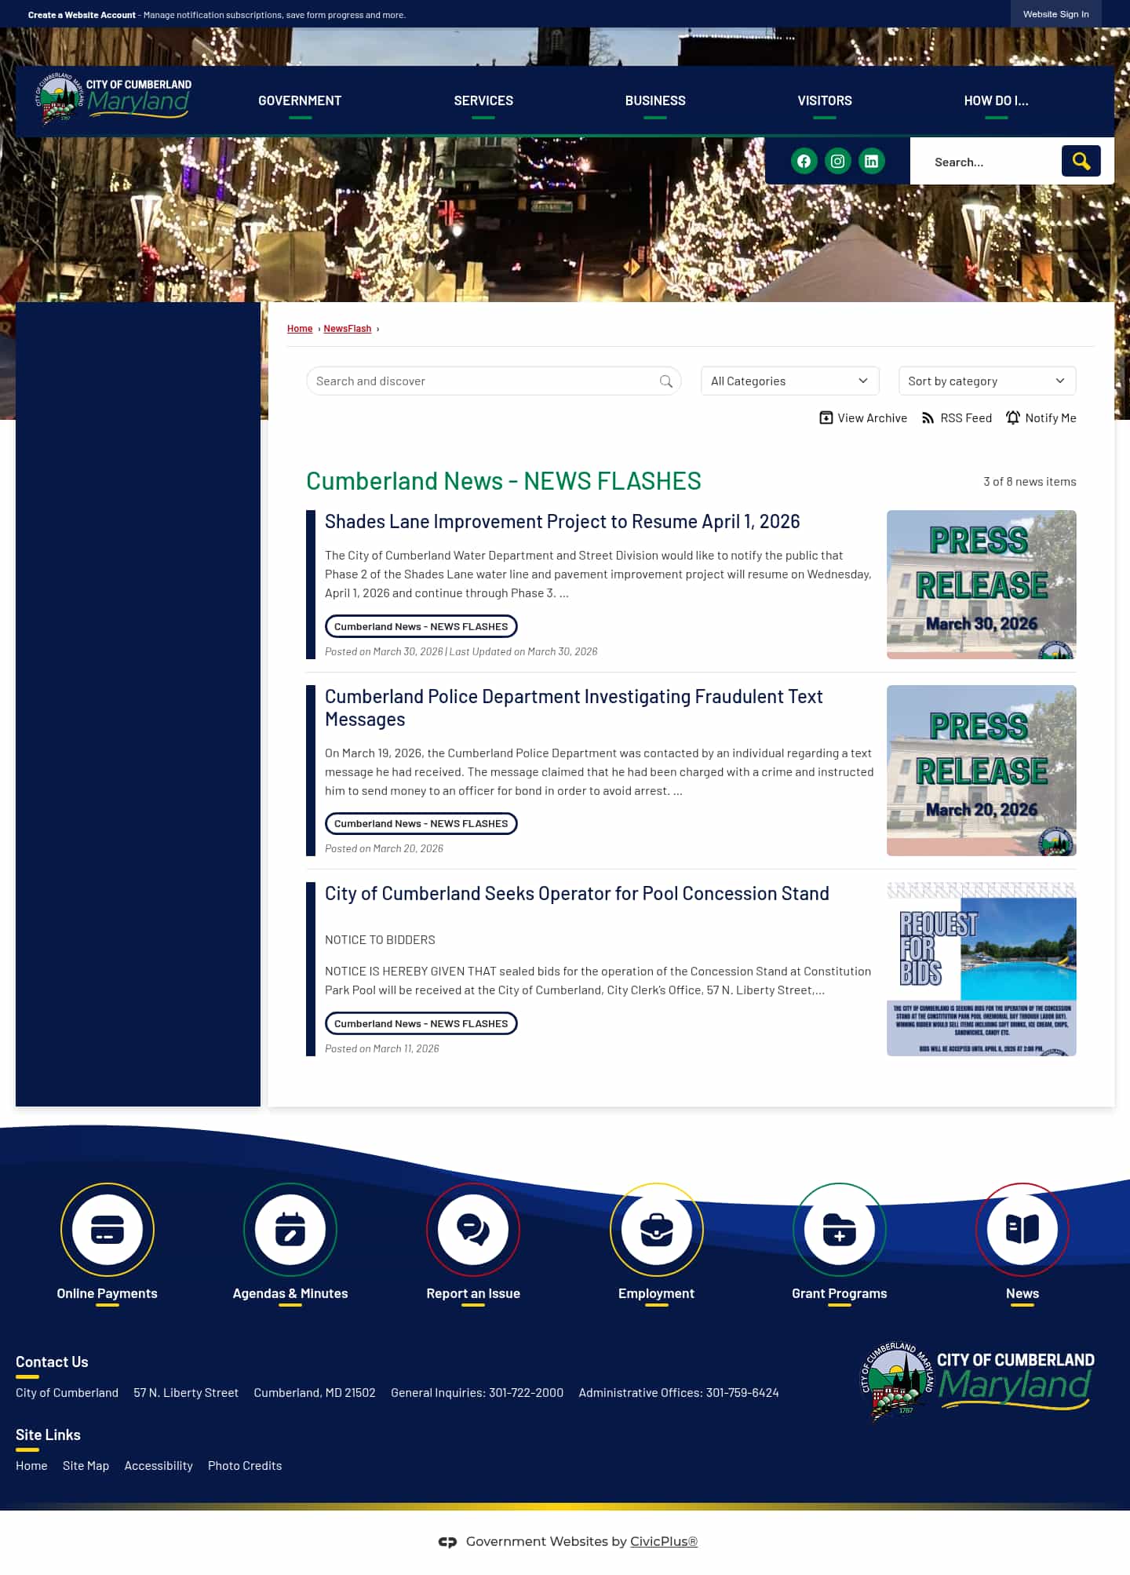Open Agendas & Minutes calendar icon
This screenshot has width=1130, height=1575.
coord(290,1229)
